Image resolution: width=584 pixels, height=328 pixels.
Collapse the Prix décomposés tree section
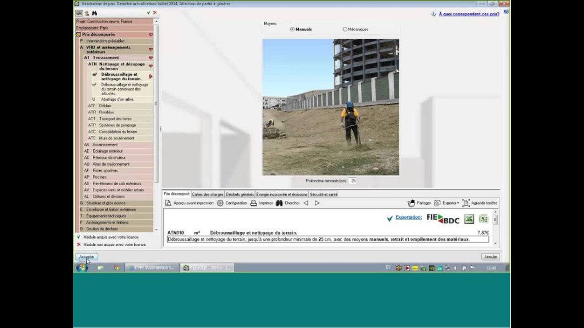pos(151,35)
